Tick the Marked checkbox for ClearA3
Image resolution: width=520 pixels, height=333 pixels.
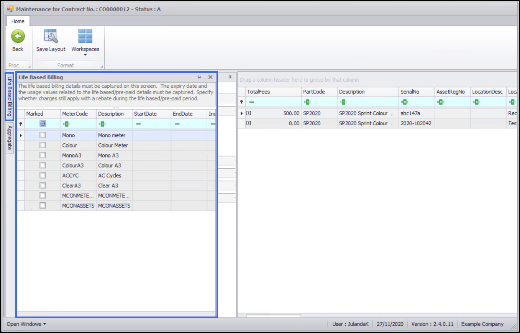(43, 185)
